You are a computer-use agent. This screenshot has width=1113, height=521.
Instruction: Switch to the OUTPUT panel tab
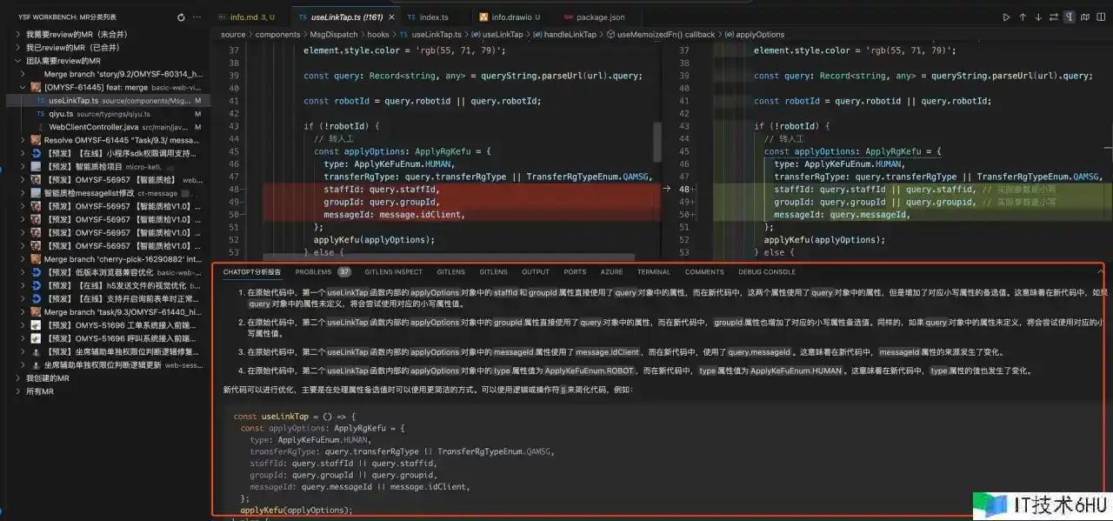tap(536, 272)
